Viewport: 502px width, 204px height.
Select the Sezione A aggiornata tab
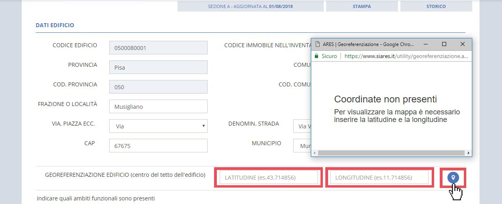250,6
